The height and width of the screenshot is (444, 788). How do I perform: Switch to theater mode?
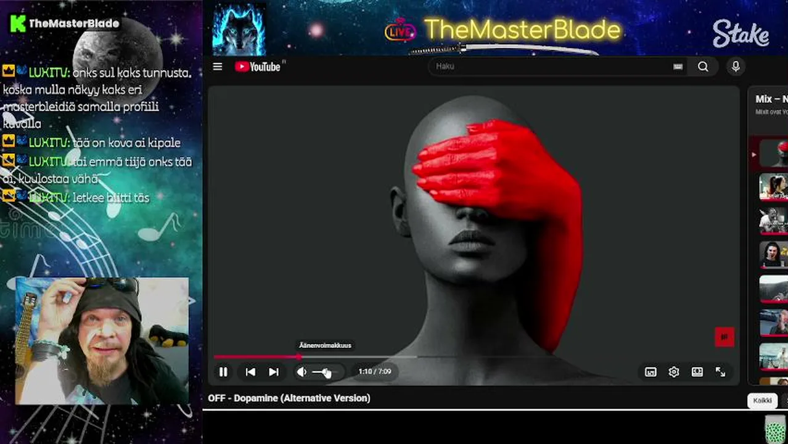point(697,372)
